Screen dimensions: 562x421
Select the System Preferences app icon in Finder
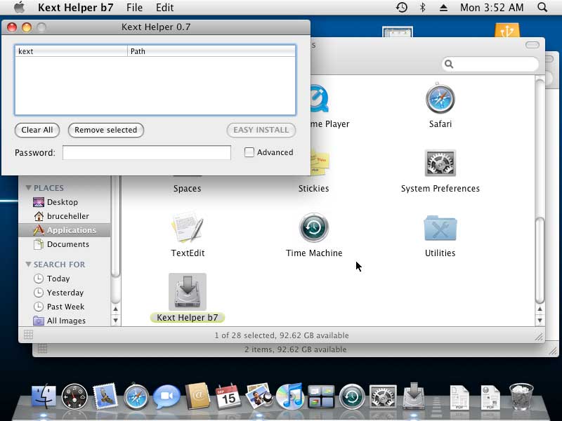[440, 163]
